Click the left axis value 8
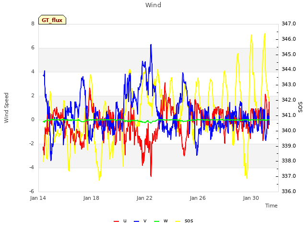 click(33, 24)
